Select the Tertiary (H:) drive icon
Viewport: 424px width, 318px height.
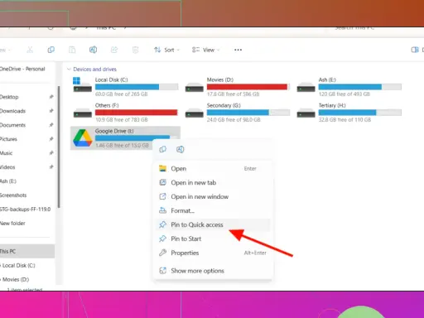tap(306, 113)
